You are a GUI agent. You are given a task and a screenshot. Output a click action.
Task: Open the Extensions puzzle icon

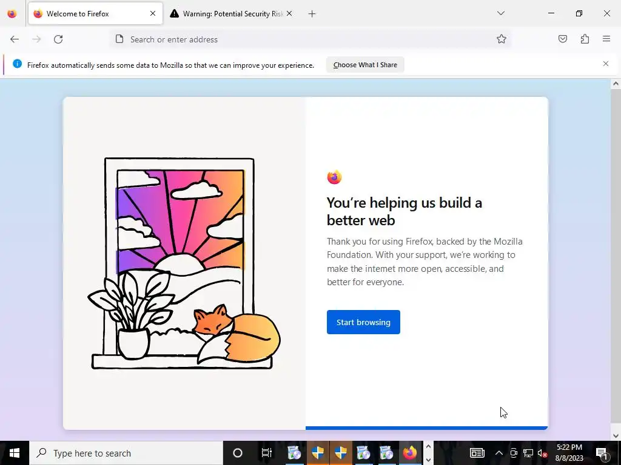click(585, 39)
